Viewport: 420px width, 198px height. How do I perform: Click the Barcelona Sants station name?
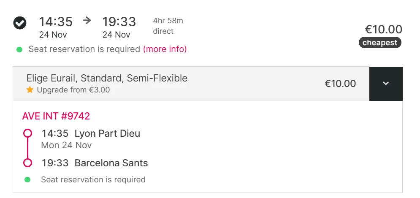pyautogui.click(x=111, y=163)
